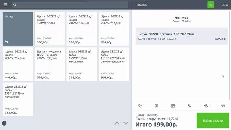Open the percent discount icon in bottom toolbar
Screen dimensions: 231x130
[x=189, y=106]
